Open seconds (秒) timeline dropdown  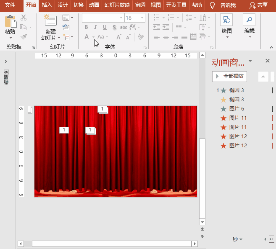click(237, 239)
